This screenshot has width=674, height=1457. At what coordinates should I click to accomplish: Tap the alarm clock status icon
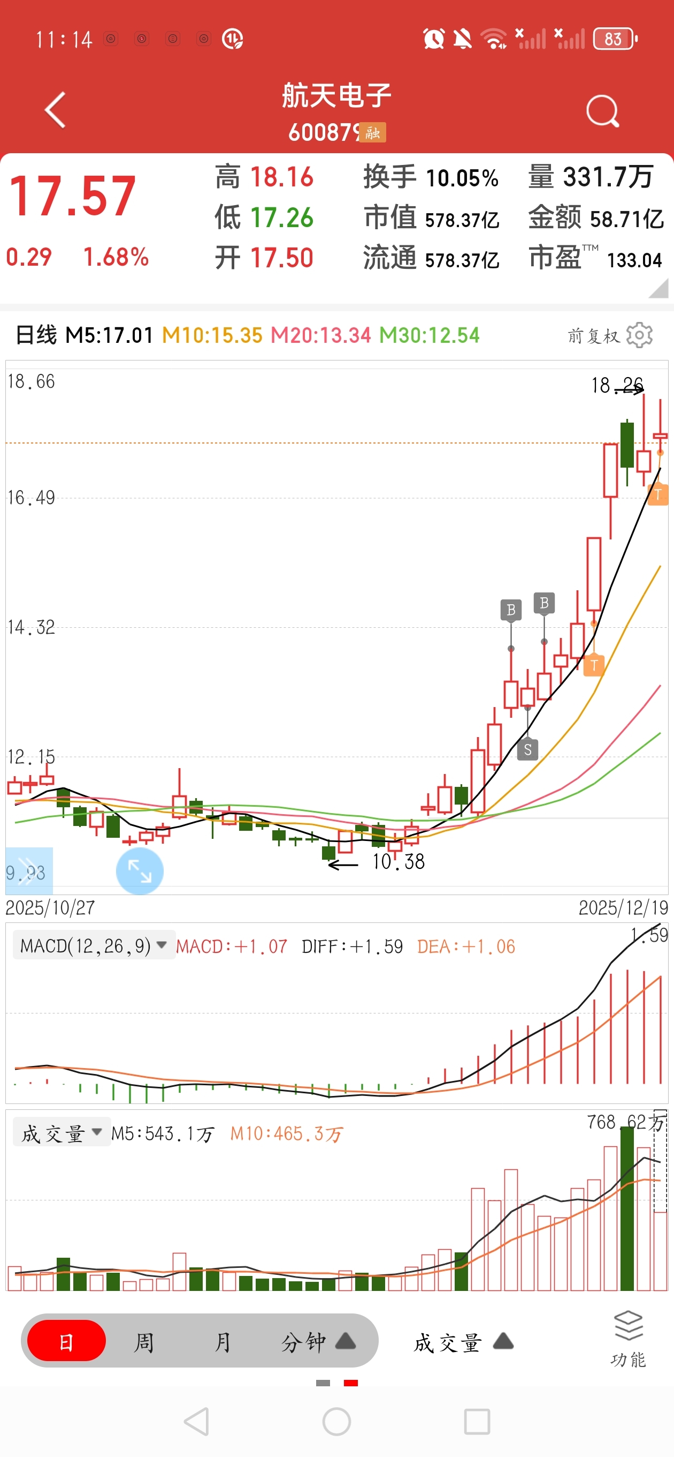coord(434,39)
